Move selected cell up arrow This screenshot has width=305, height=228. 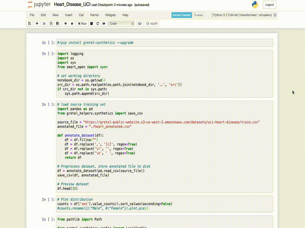point(66,24)
